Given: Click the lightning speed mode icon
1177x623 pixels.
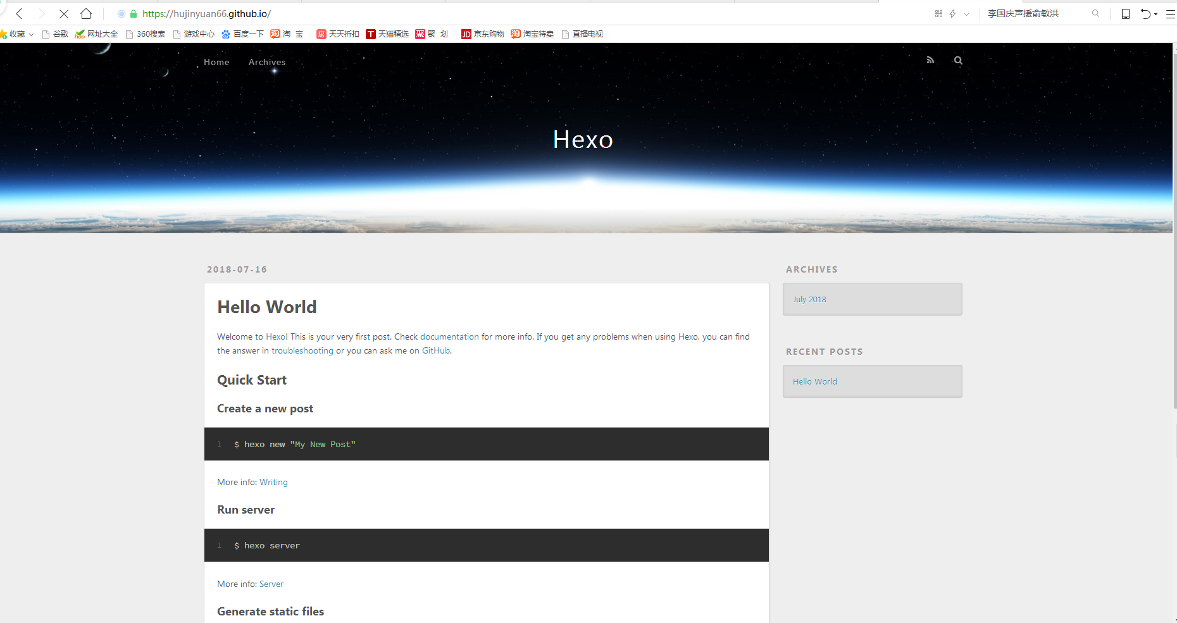Looking at the screenshot, I should pos(952,14).
